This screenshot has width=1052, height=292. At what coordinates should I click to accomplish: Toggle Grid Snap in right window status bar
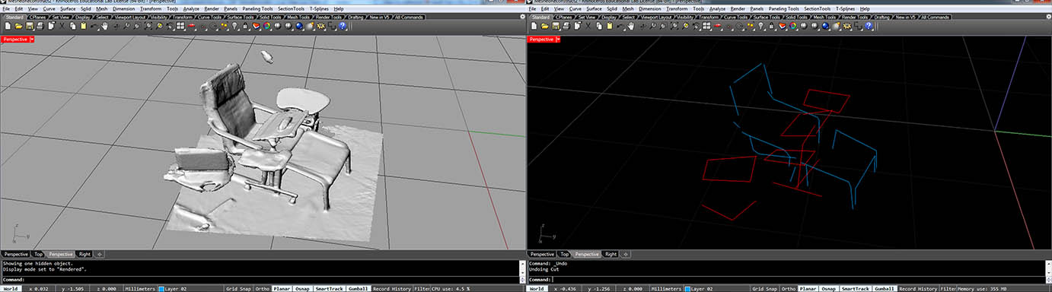[x=765, y=288]
